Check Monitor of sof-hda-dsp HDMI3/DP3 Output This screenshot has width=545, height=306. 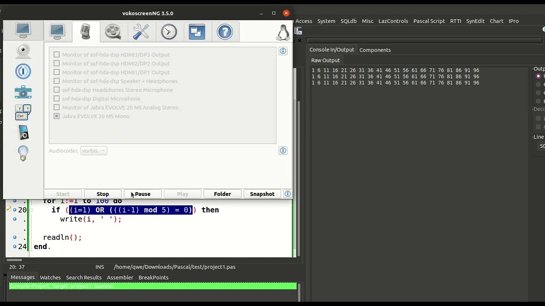(57, 54)
